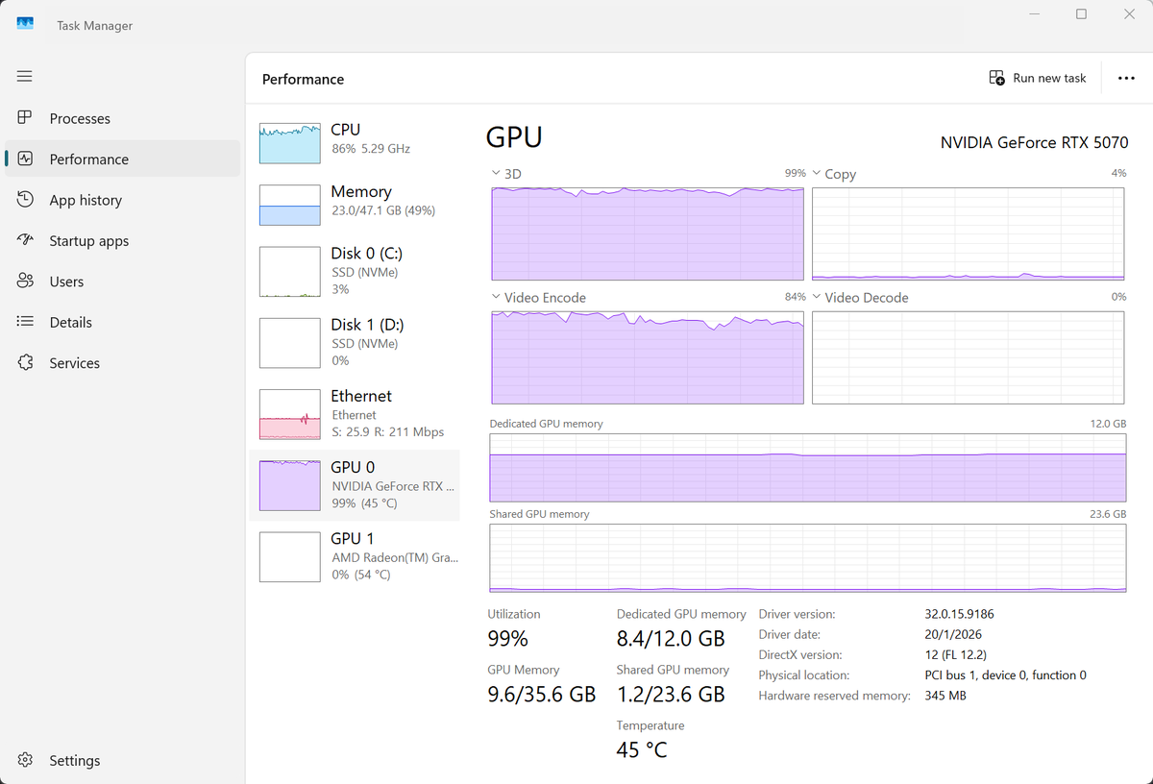Click the Run new task icon

[x=996, y=78]
